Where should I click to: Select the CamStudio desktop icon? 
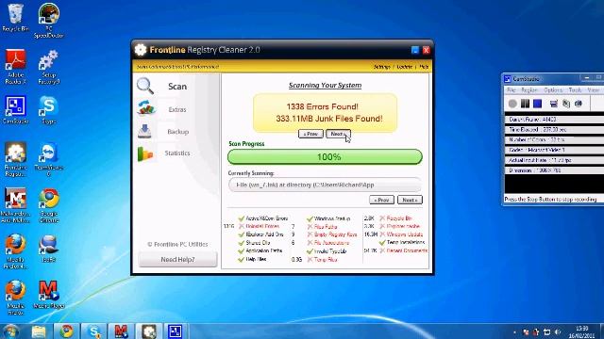pos(15,110)
